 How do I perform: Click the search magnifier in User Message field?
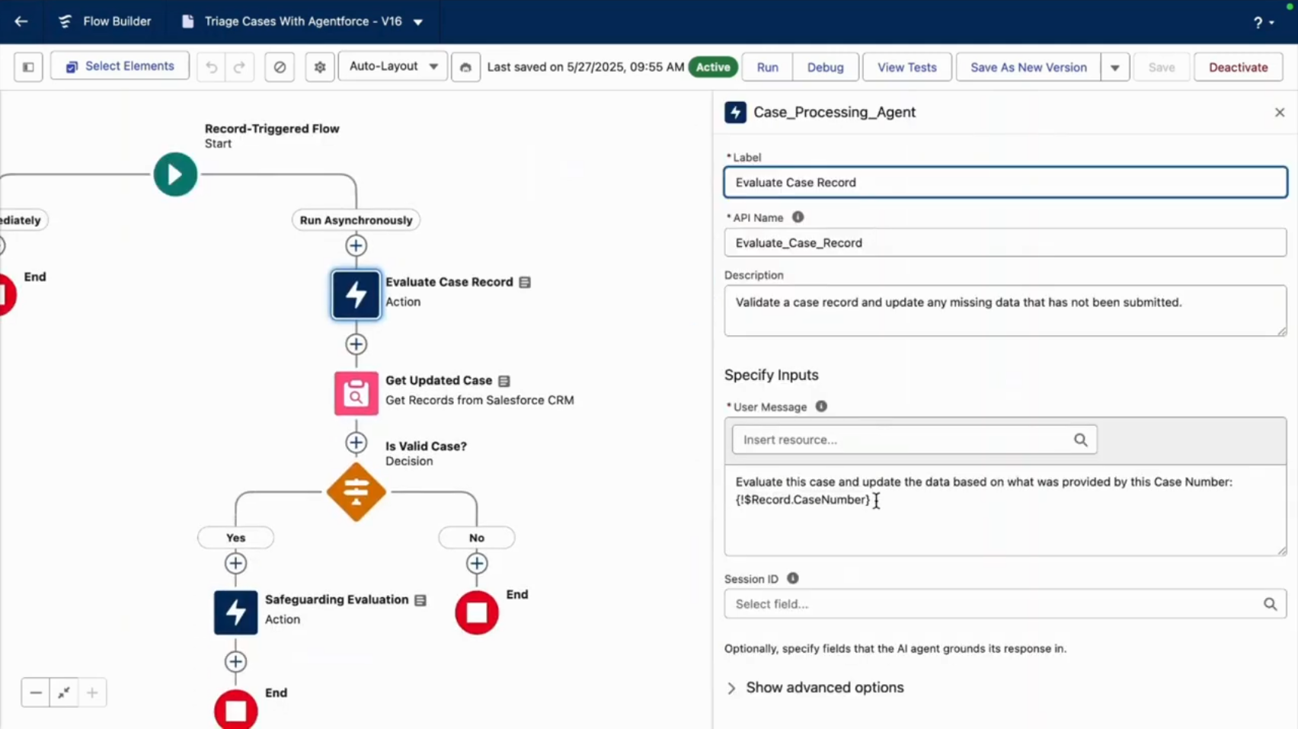pos(1080,440)
